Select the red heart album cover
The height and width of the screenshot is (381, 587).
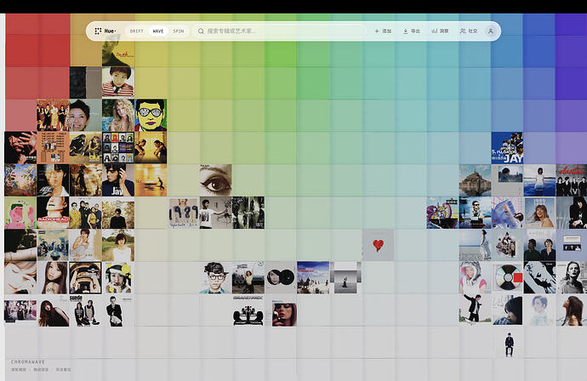(x=378, y=245)
